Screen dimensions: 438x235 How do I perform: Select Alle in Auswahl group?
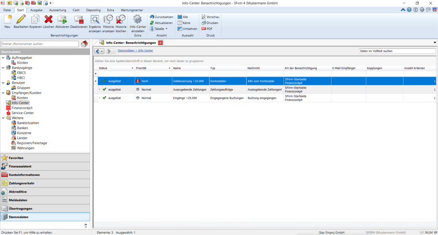[x=183, y=17]
